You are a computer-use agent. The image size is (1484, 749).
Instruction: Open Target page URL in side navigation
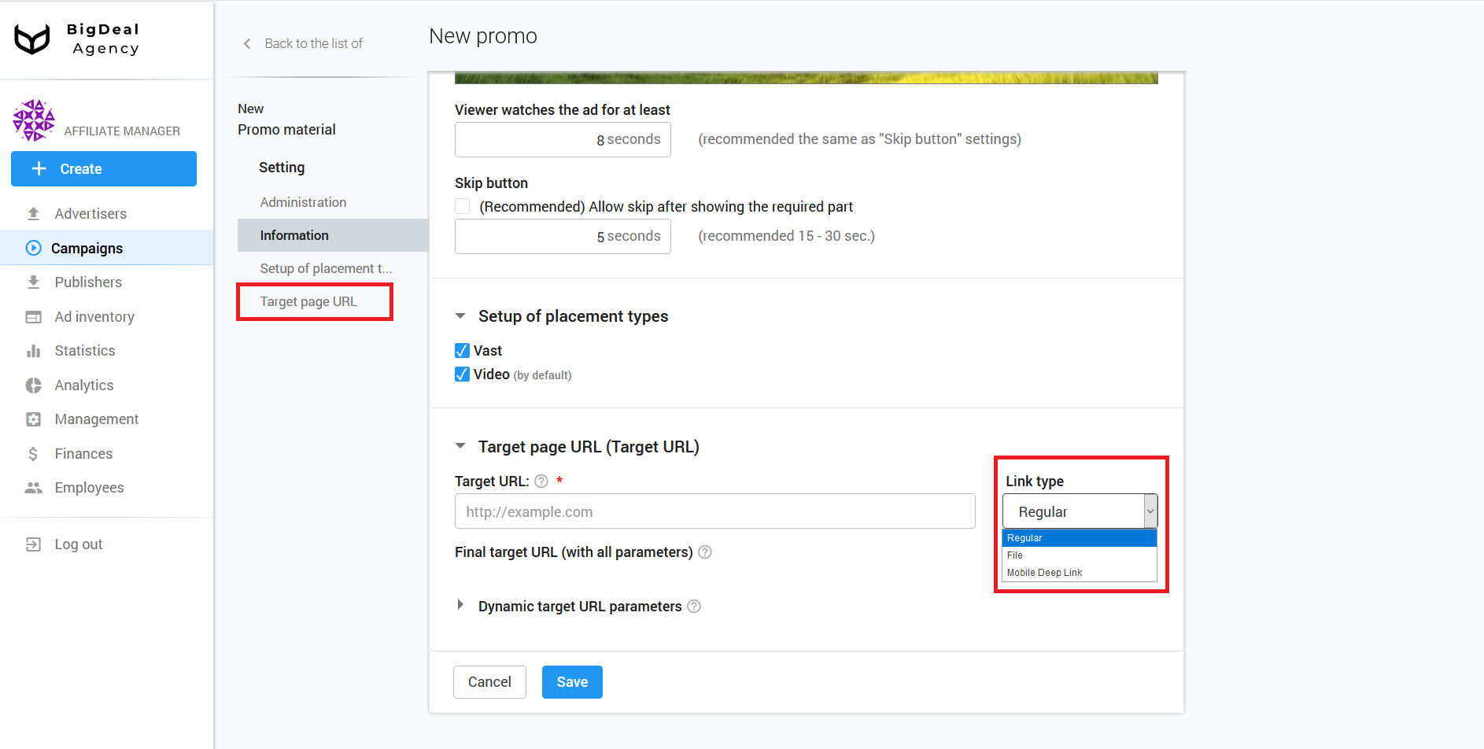click(x=308, y=302)
